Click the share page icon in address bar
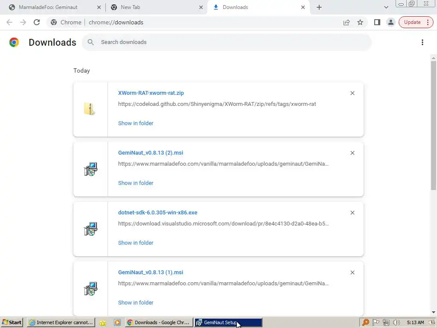This screenshot has width=437, height=328. 347,22
